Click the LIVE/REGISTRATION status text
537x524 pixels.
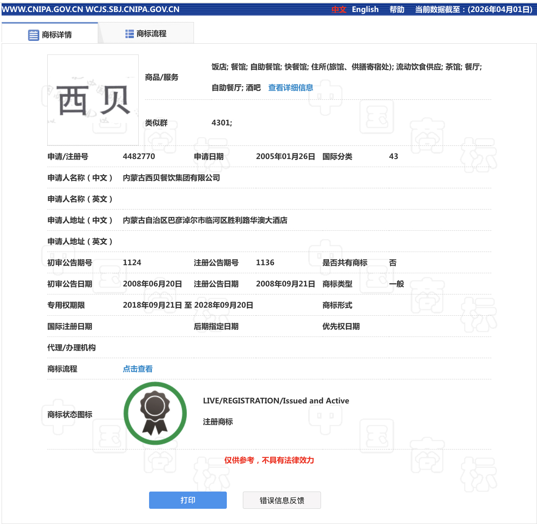point(276,401)
